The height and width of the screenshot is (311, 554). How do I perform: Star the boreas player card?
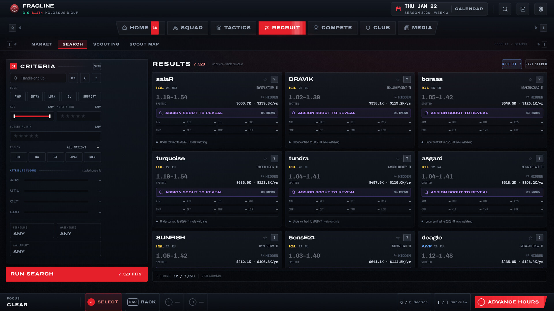530,79
